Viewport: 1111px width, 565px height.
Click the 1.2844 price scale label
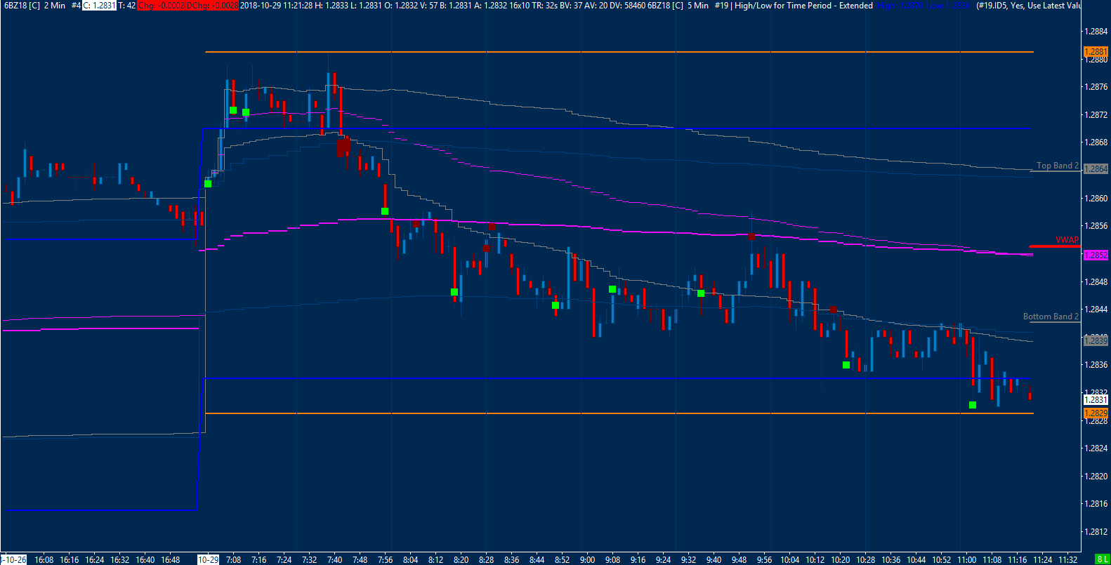1096,310
